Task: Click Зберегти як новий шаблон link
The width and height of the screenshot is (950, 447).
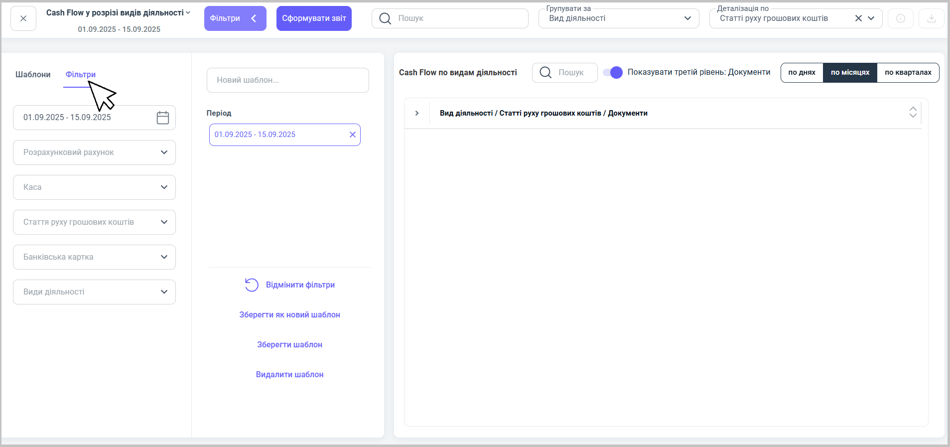Action: click(x=289, y=314)
